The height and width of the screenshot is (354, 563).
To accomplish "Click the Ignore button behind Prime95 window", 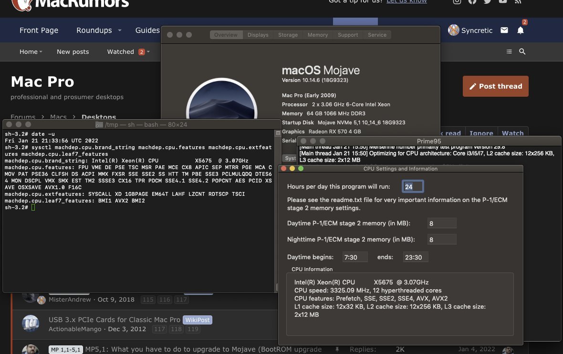I will tap(481, 132).
